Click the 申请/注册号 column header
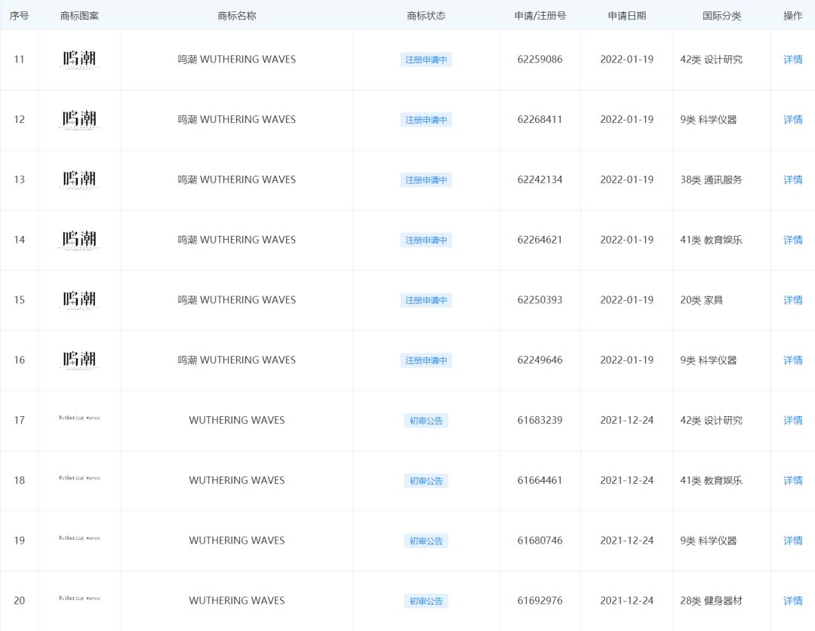The width and height of the screenshot is (815, 631). [540, 16]
